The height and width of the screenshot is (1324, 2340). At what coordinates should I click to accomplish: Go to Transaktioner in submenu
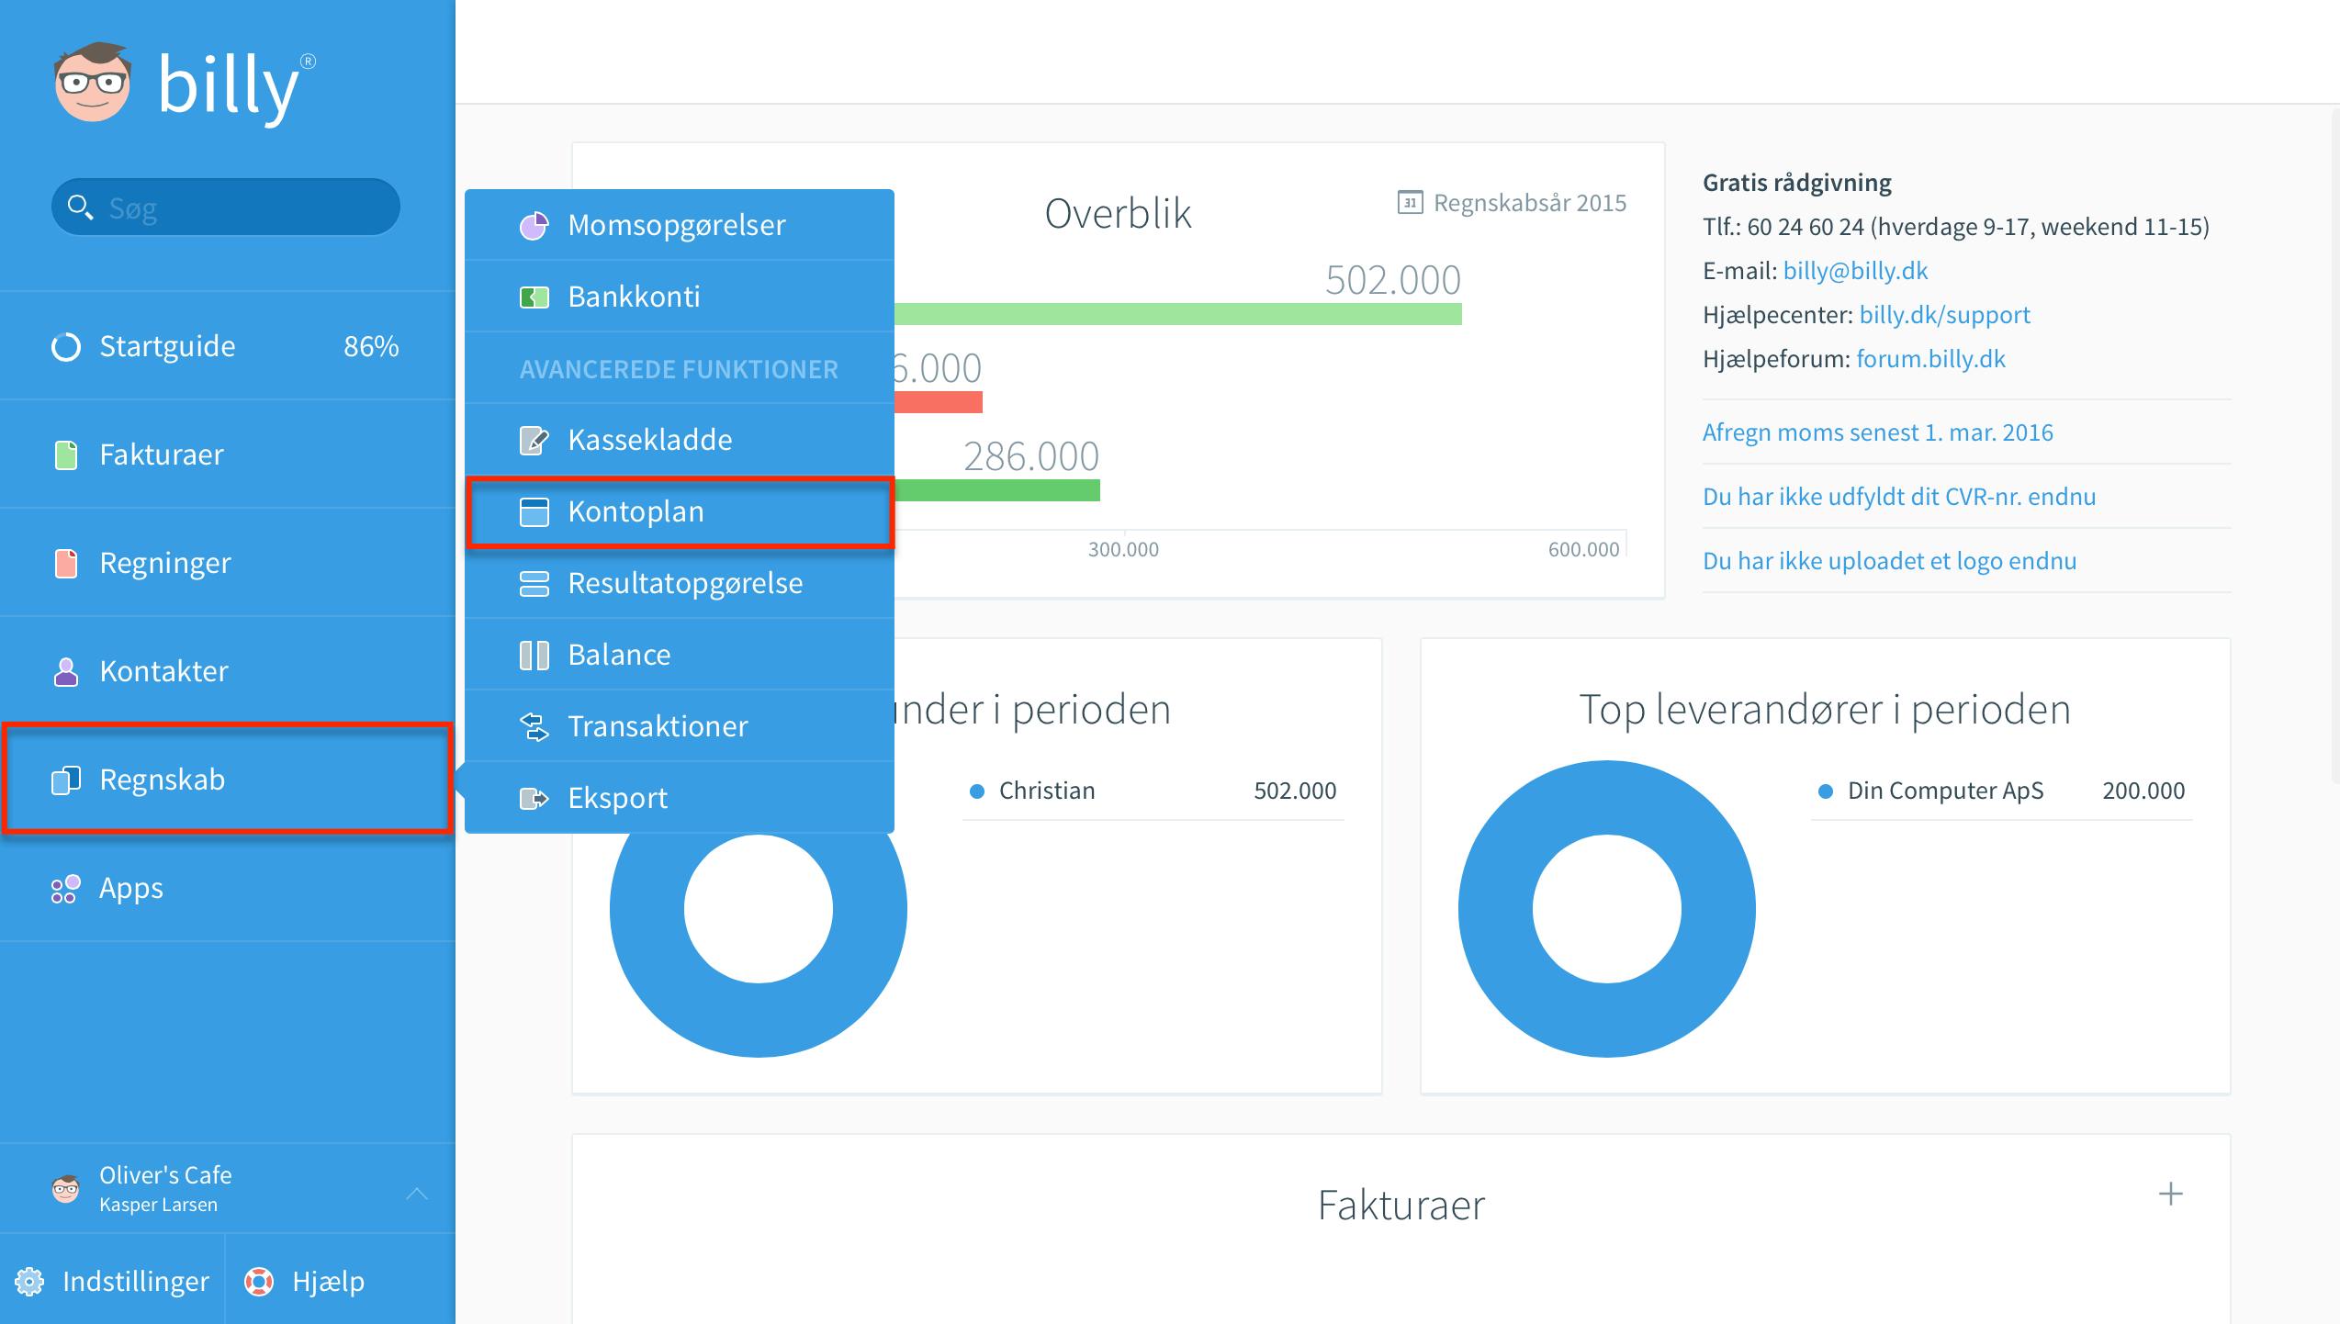680,726
